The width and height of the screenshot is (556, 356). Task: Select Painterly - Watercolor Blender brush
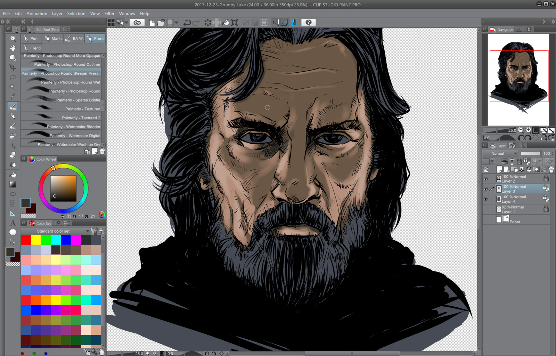pyautogui.click(x=61, y=127)
